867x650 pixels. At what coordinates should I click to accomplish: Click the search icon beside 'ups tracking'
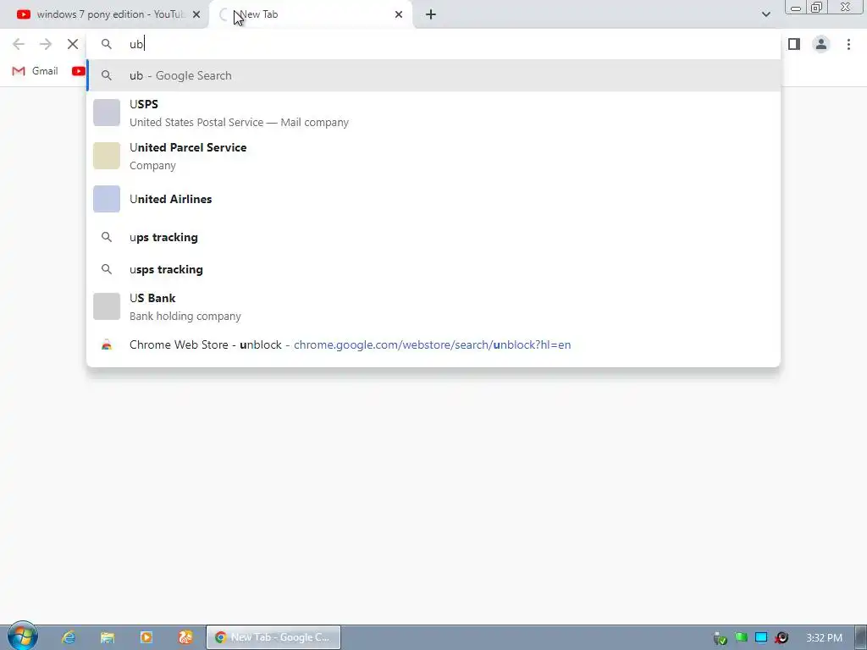point(107,237)
